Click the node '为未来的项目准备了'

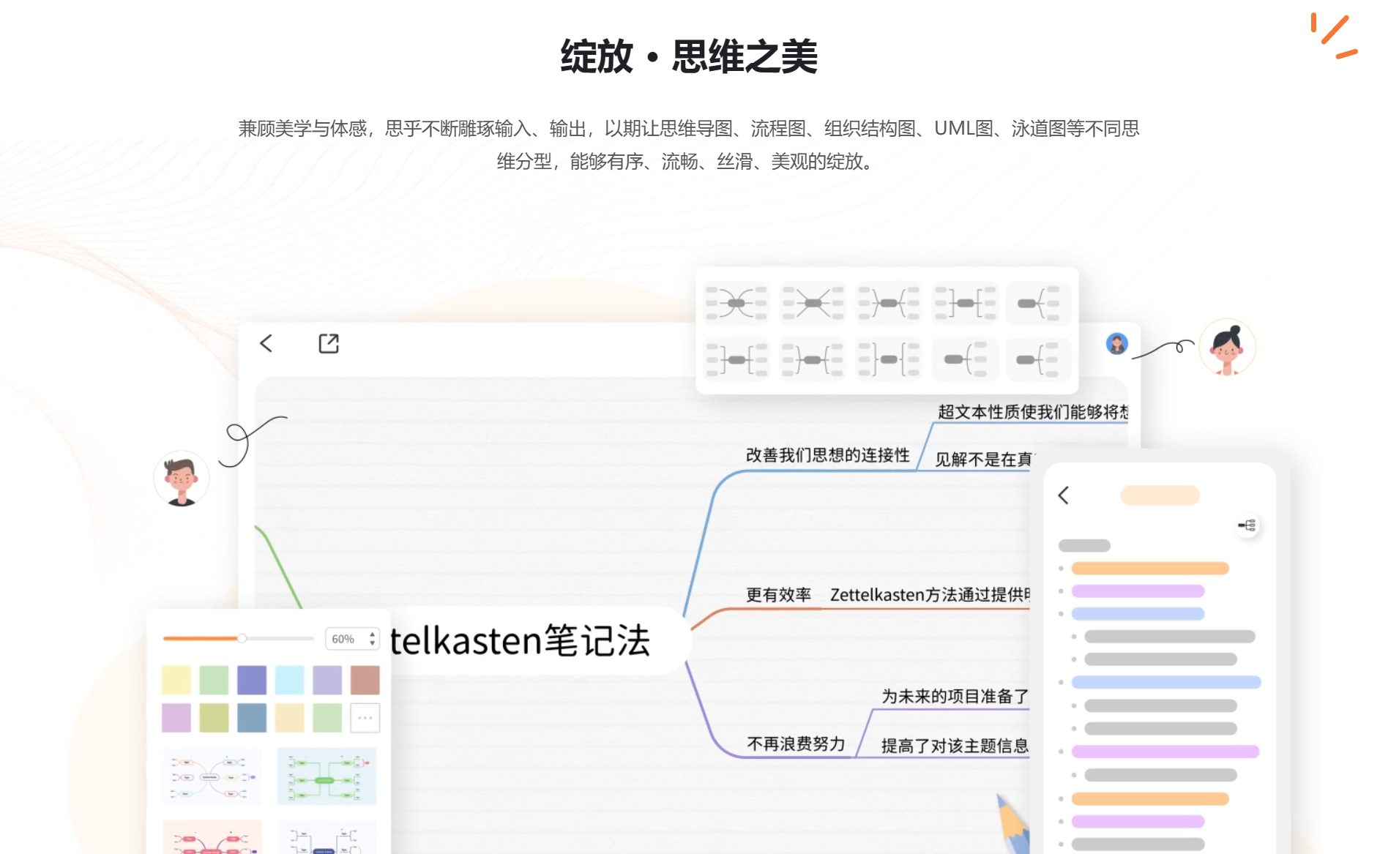(955, 696)
